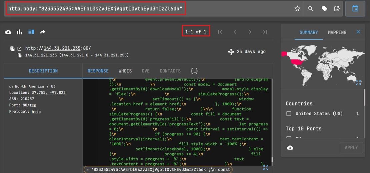Viewport: 370px width, 173px height.
Task: Click the network hops icon by 23 days ago
Action: click(231, 52)
